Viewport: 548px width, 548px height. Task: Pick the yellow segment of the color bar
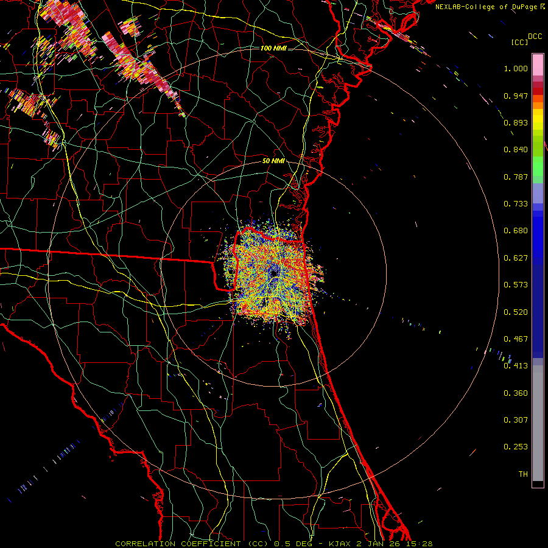tap(538, 120)
